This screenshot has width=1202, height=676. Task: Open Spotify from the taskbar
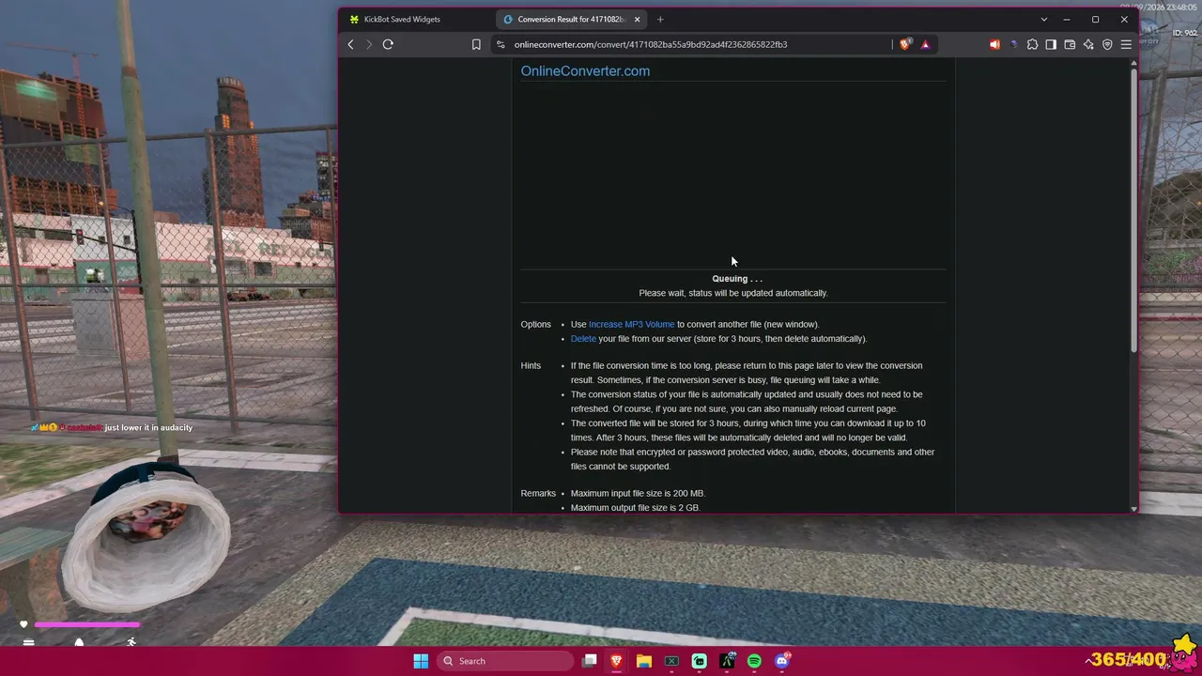click(x=754, y=661)
